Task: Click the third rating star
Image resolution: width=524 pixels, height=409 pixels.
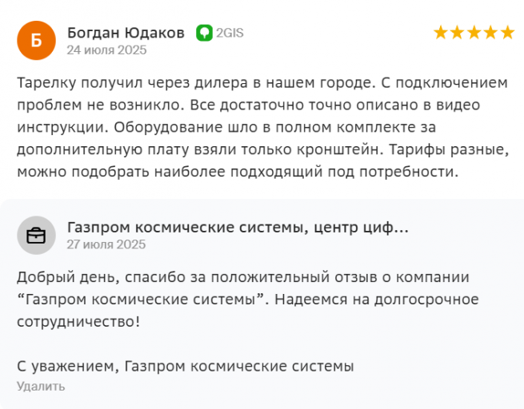Action: point(474,33)
